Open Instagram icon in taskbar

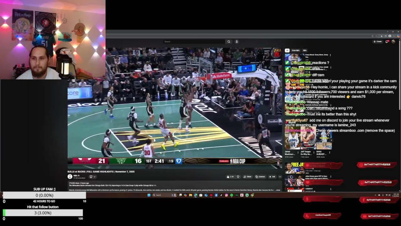point(227,195)
